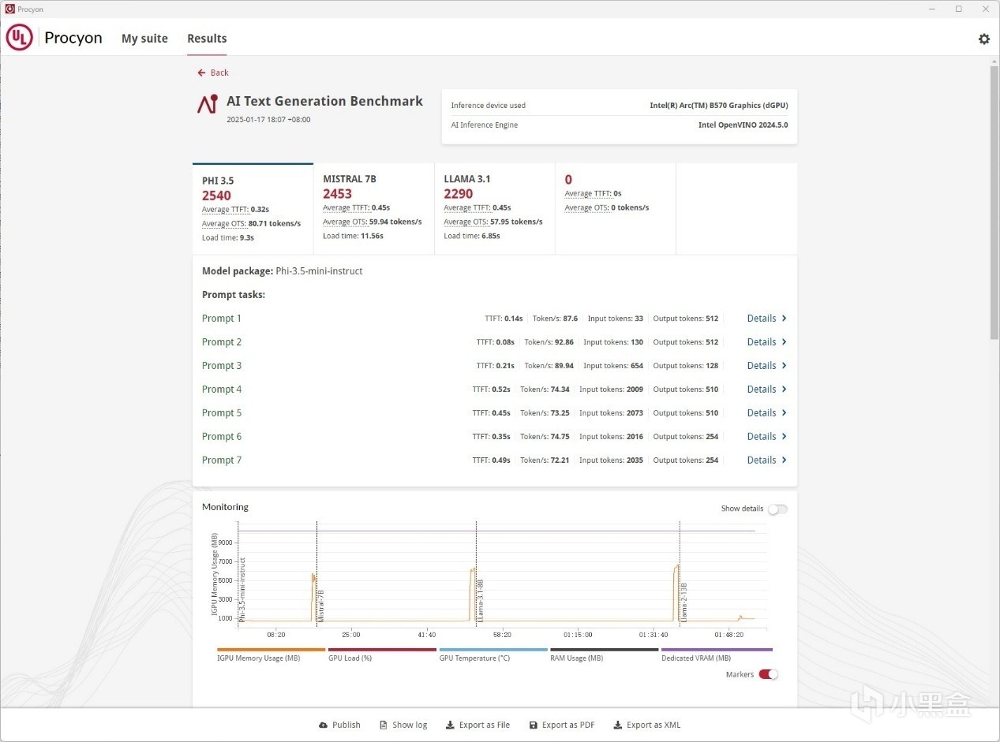The width and height of the screenshot is (1000, 742).
Task: Open Details for Prompt 3
Action: (x=767, y=366)
